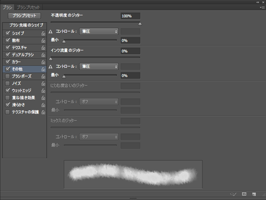Select the カラー settings label
Image resolution: width=266 pixels, height=200 pixels.
coord(16,62)
